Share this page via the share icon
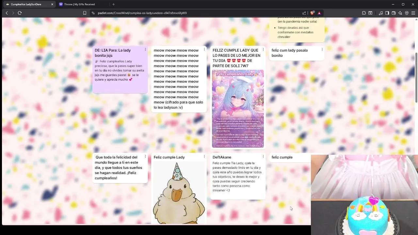418x235 pixels. [304, 13]
